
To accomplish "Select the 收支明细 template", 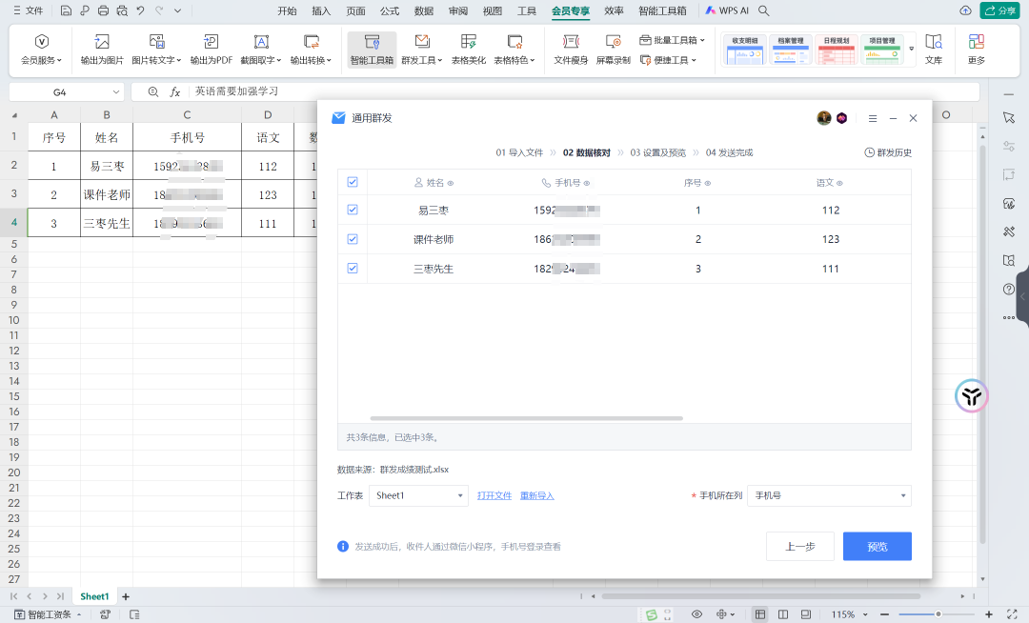I will pos(745,50).
